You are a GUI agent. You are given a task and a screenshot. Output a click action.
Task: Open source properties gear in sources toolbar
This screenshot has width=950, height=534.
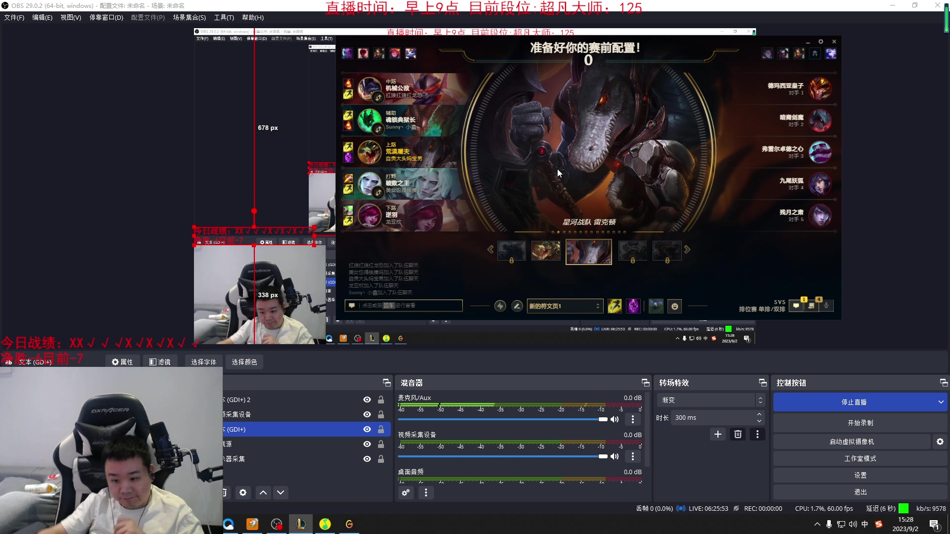(x=243, y=492)
